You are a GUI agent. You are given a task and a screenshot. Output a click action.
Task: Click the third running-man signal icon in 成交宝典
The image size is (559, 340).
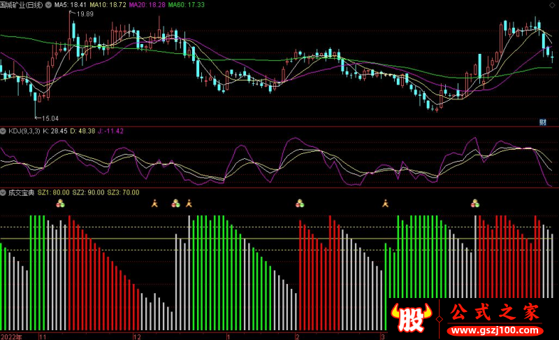tap(386, 204)
